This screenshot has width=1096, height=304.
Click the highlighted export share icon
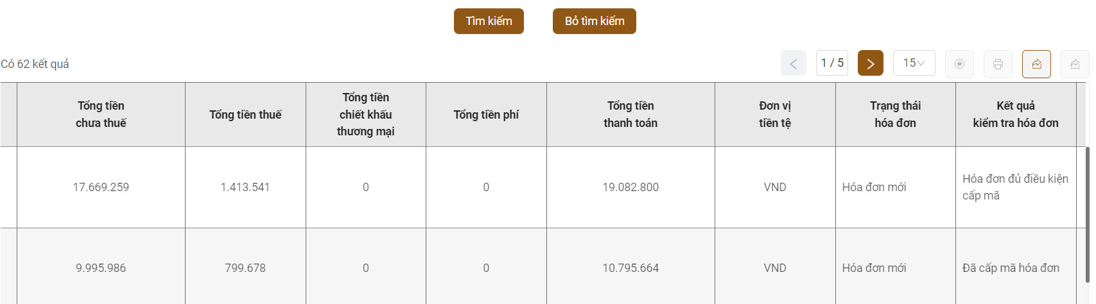(x=1036, y=63)
